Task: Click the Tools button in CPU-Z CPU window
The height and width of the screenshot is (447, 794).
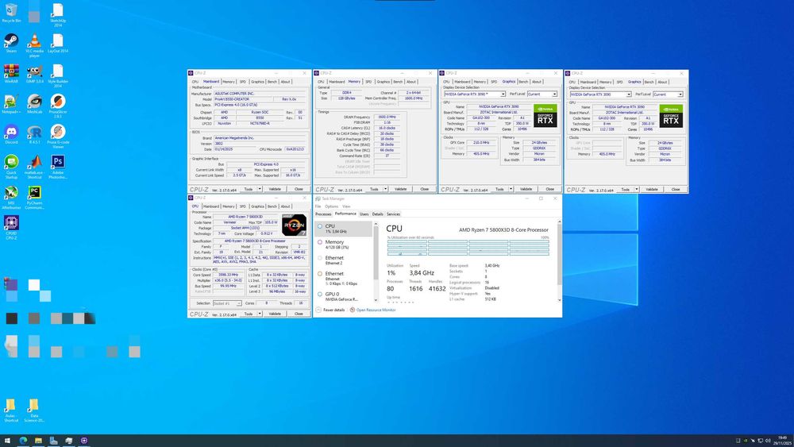Action: 248,314
